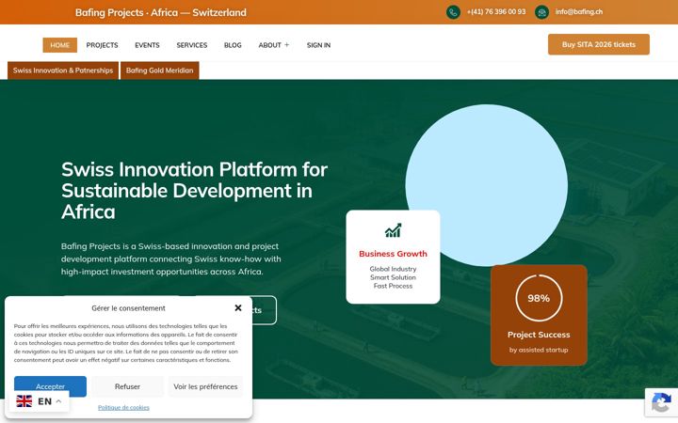Select the Swiss Innovation & Partnerships tab
This screenshot has width=678, height=423.
coord(63,70)
